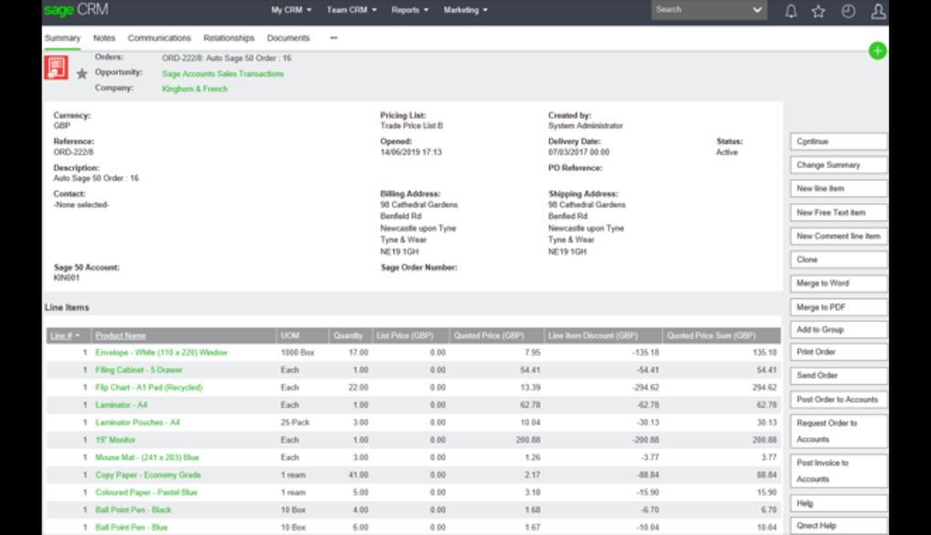Click the Qnect Help button
This screenshot has height=535, width=931.
(839, 526)
